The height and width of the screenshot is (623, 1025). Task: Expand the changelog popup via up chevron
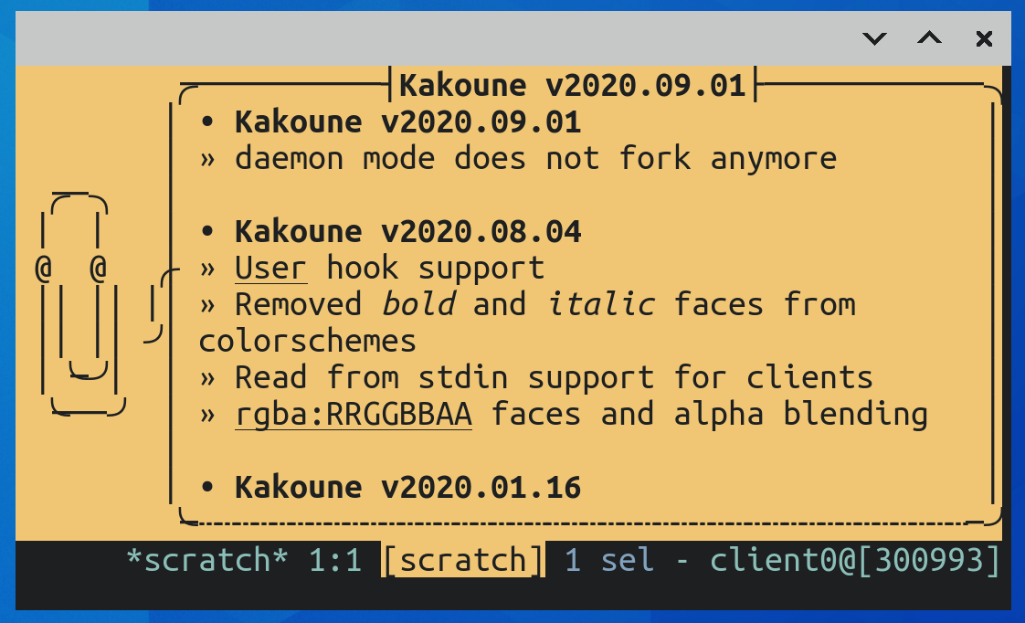(929, 38)
